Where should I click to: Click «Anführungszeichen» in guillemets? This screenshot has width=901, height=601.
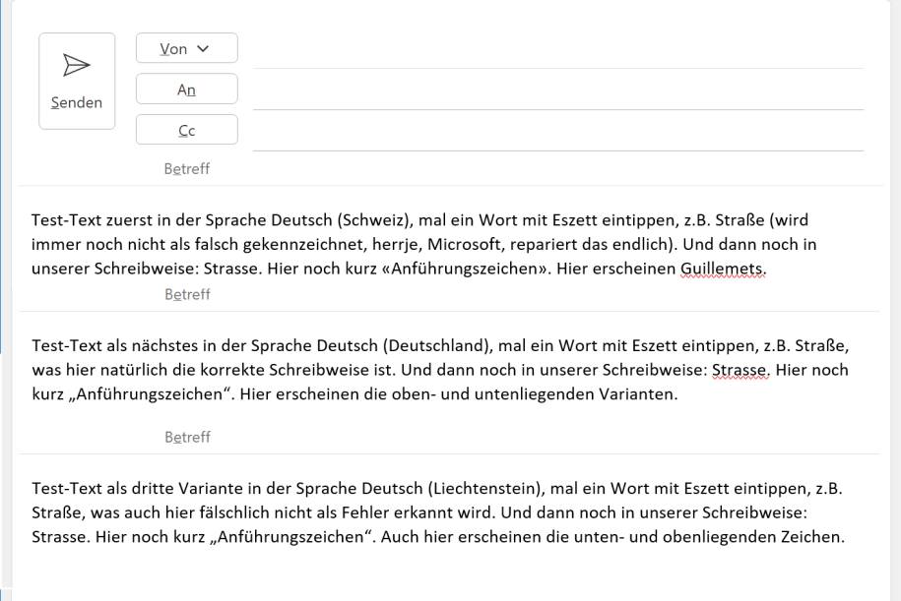[x=467, y=269]
